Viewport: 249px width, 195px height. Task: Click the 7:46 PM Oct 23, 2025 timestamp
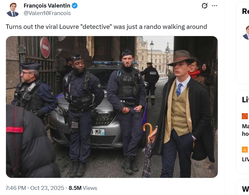[x=35, y=188]
